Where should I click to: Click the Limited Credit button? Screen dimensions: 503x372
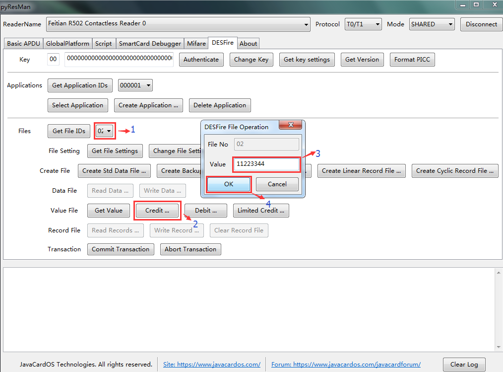click(x=261, y=211)
